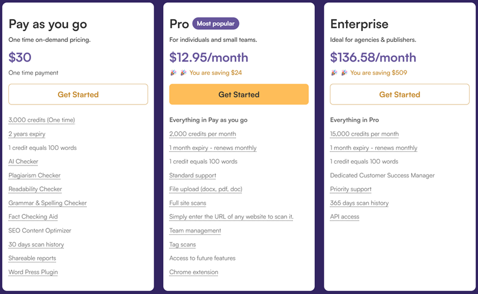
Task: Click Team management in Pro list
Action: pyautogui.click(x=195, y=231)
